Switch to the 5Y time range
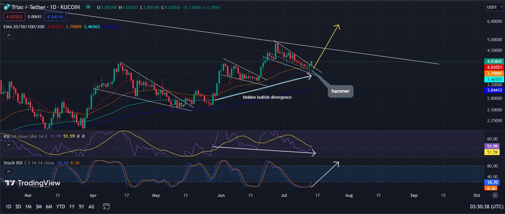The width and height of the screenshot is (505, 214). [x=81, y=206]
